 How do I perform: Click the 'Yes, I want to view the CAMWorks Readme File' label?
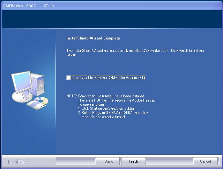[x=108, y=78]
